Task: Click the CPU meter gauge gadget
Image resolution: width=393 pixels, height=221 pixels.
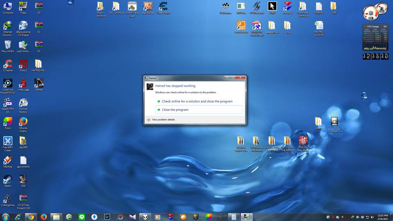Action: point(375,11)
